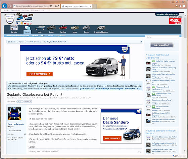Refresh the page using the reload icon

tap(58, 6)
